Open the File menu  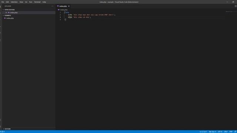point(3,2)
